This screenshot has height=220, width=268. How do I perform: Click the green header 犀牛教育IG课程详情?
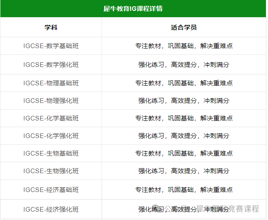pyautogui.click(x=133, y=8)
